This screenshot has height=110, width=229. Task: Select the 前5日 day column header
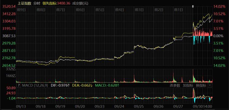pos(100,10)
